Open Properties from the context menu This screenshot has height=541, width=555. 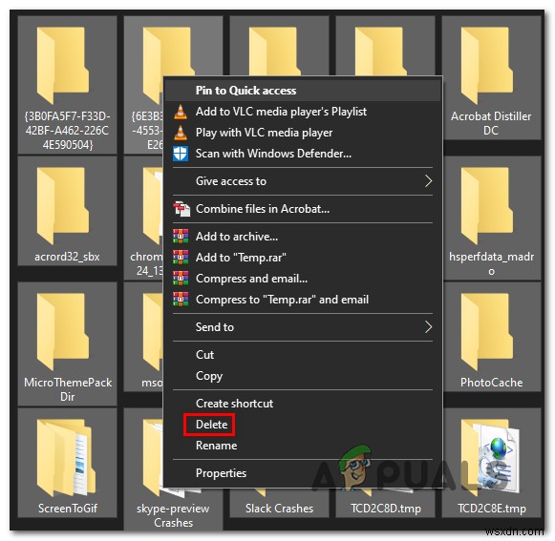click(x=303, y=472)
